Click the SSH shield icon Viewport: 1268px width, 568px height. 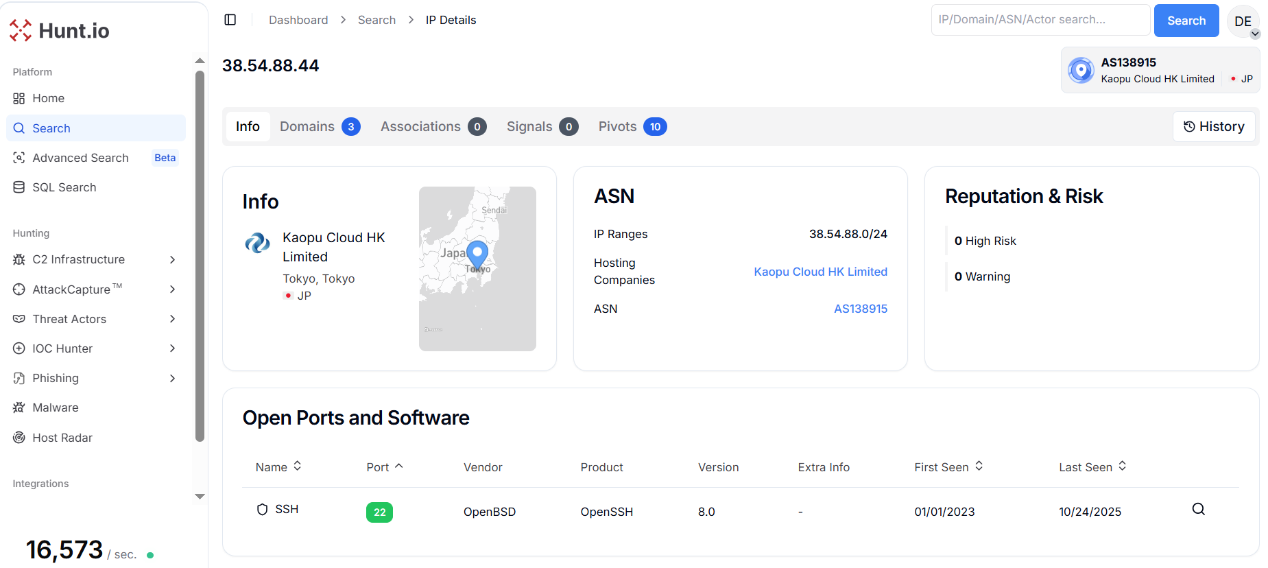(x=262, y=509)
